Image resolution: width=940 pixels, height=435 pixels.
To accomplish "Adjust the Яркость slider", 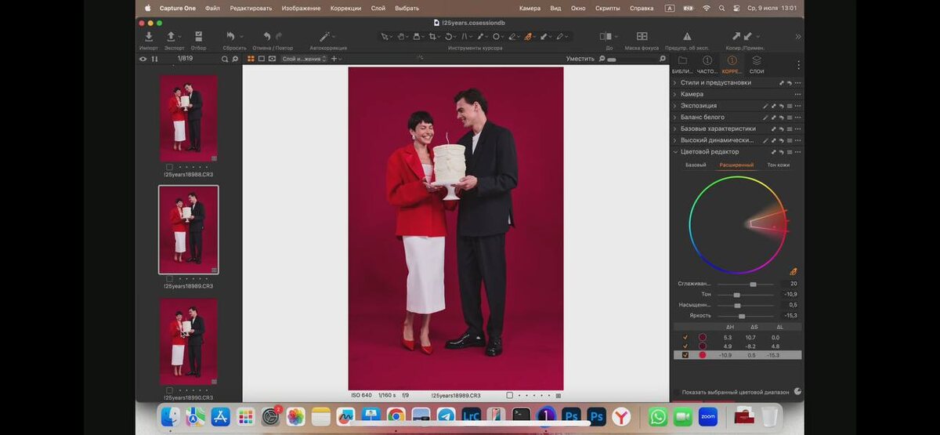I will point(746,316).
